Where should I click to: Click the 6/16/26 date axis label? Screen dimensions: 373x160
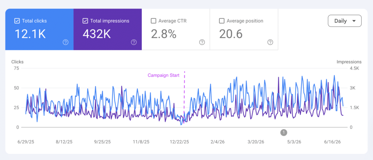tap(332, 142)
